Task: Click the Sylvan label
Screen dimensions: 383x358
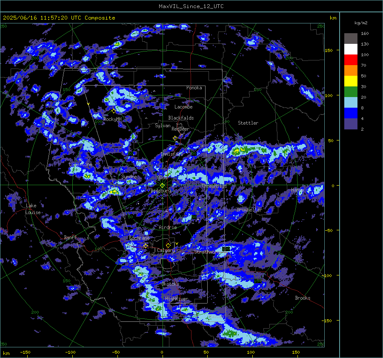Action: click(x=163, y=126)
